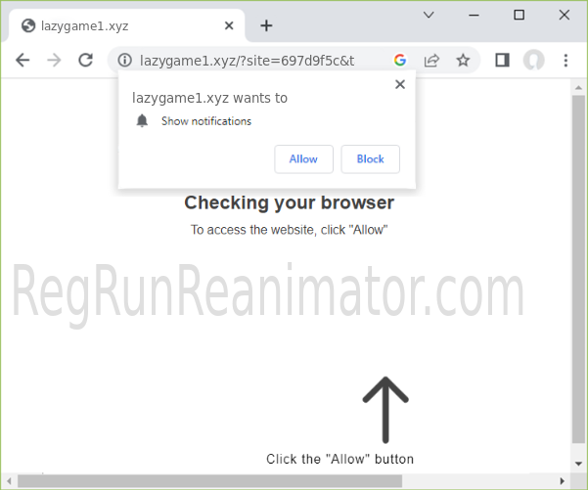Open a new tab

click(x=266, y=25)
